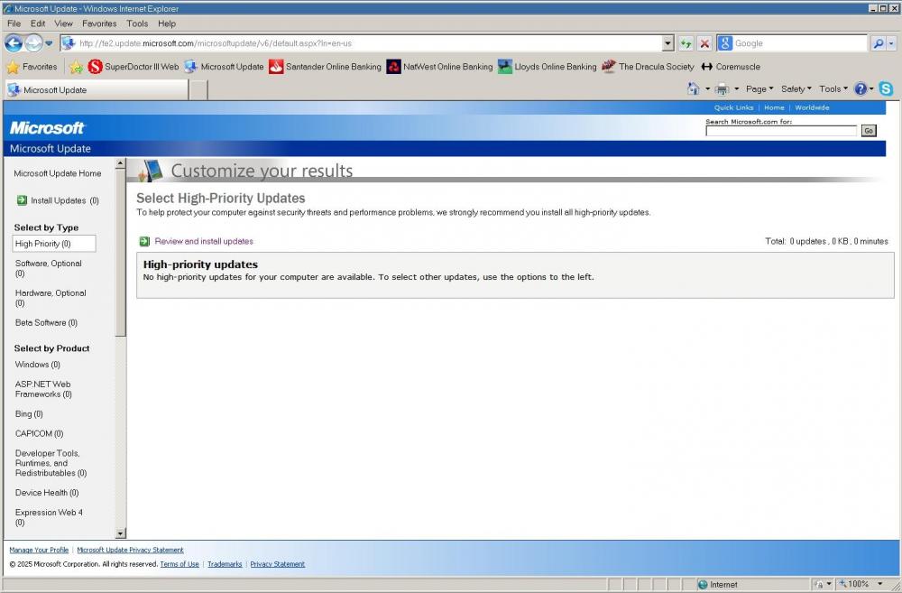Expand the address bar history dropdown
This screenshot has height=593, width=902.
point(667,43)
